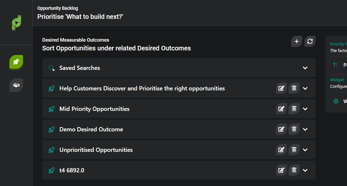Expand Unprioritised Opportunities with its chevron
The width and height of the screenshot is (347, 186).
[305, 150]
